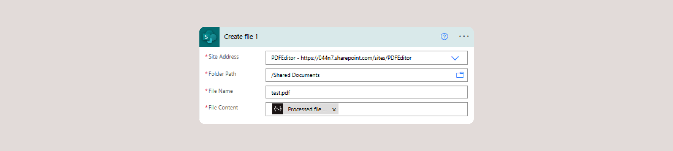Click blank card area below File Content
Screen dimensions: 673x151
click(336, 120)
